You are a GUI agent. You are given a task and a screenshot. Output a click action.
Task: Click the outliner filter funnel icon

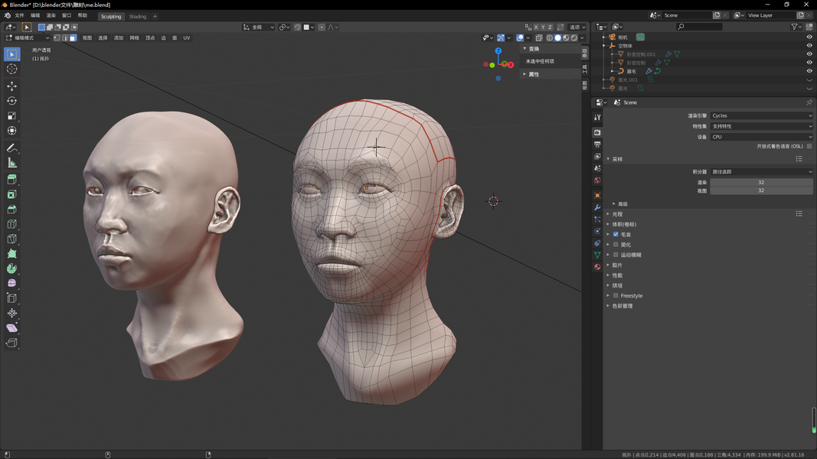(x=796, y=27)
